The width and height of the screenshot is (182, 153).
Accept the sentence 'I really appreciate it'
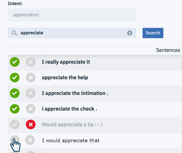coord(15,62)
